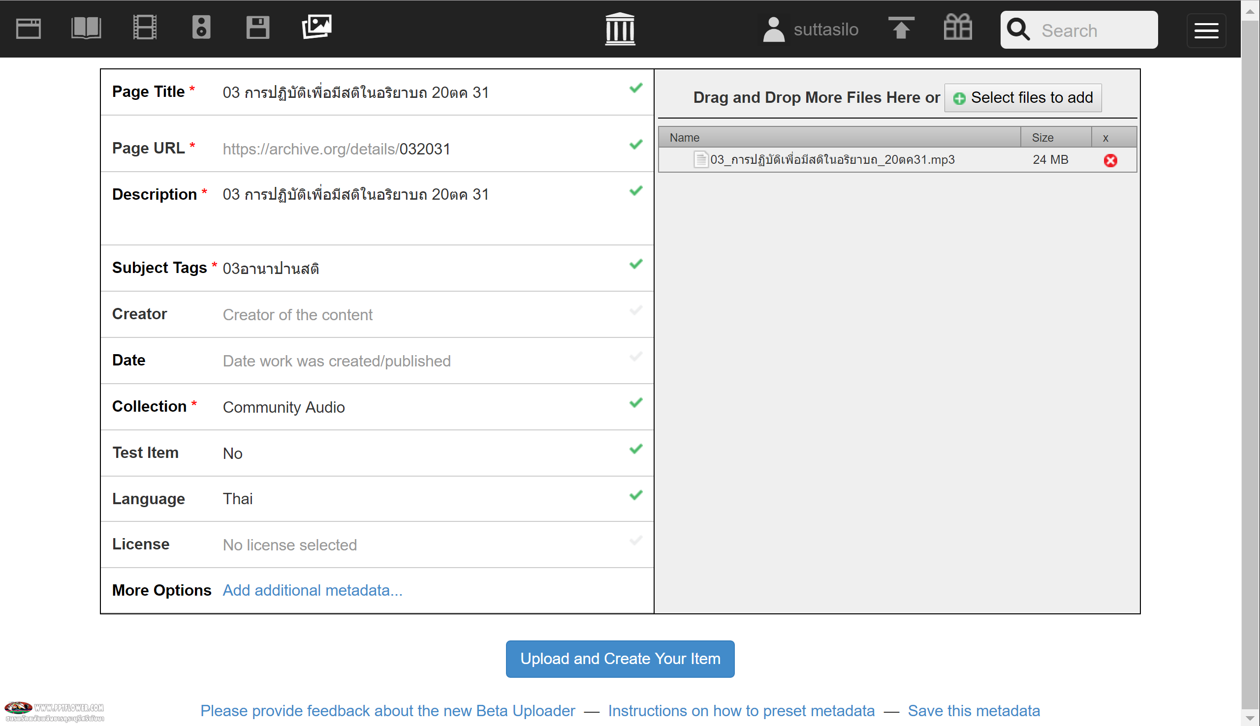Click the scrollbar down arrow
This screenshot has width=1260, height=726.
click(x=1250, y=718)
